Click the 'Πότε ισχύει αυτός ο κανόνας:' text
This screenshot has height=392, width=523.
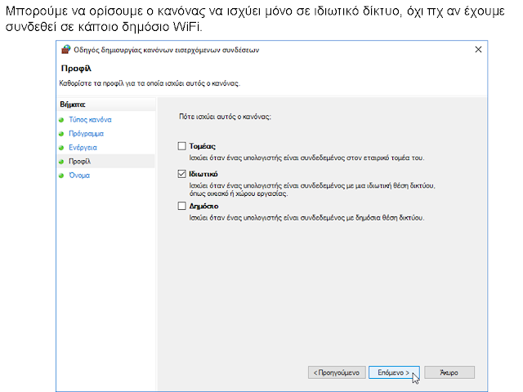[225, 117]
